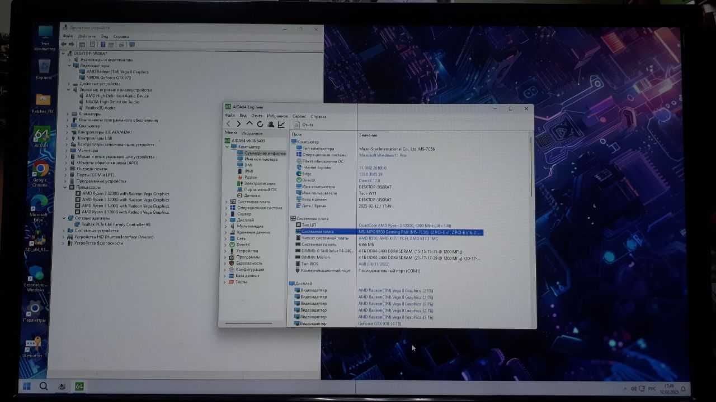Click the AIDA64 forward navigation arrow
This screenshot has height=402, width=716.
[x=239, y=124]
